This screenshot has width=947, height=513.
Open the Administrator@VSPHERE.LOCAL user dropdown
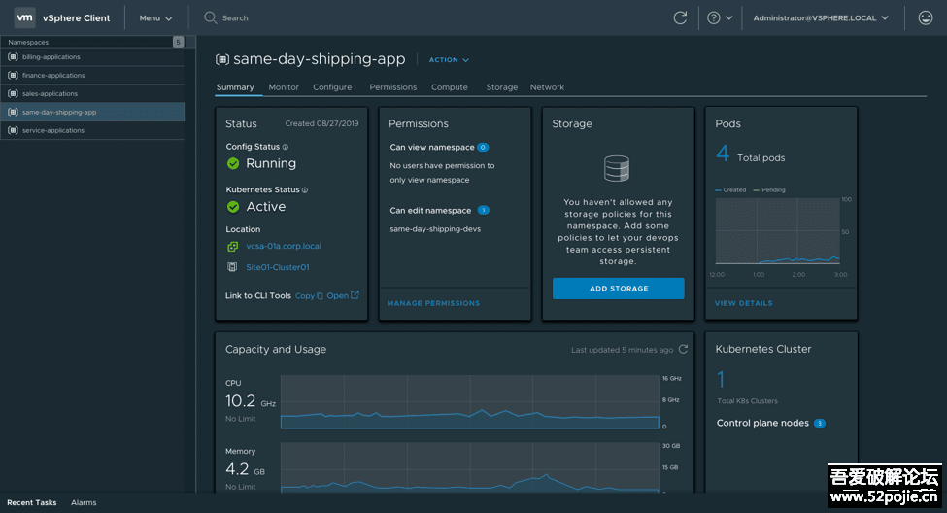pos(821,17)
